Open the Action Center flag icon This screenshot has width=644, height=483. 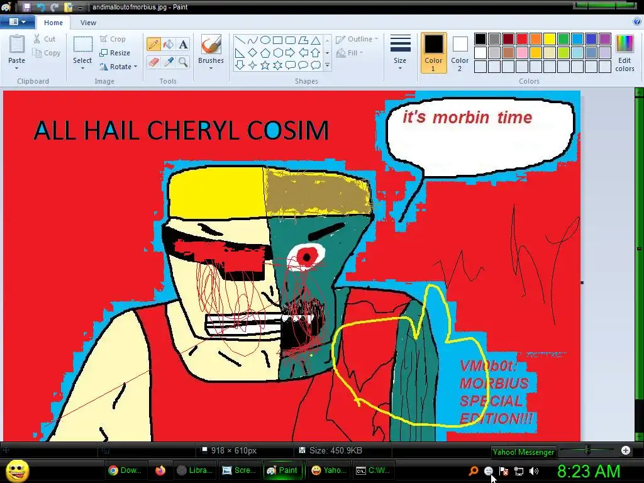(504, 471)
